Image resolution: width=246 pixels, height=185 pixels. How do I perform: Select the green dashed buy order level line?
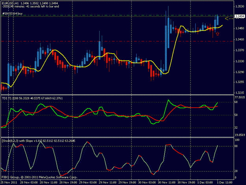(x=117, y=15)
